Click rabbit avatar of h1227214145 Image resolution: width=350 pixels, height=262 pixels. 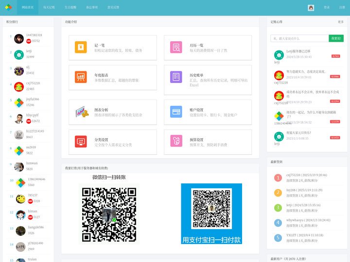(x=19, y=135)
